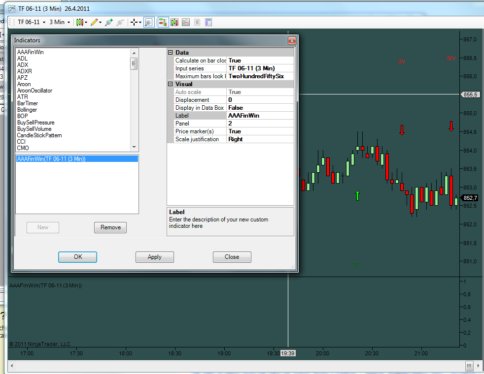Toggle the chart trader icon
The width and height of the screenshot is (484, 374).
(163, 22)
